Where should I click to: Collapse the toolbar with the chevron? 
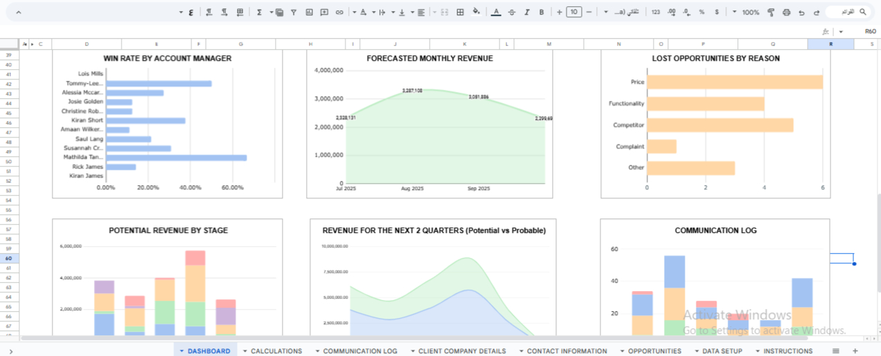click(x=18, y=12)
